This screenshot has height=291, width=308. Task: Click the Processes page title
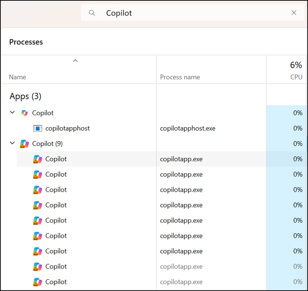click(x=26, y=42)
